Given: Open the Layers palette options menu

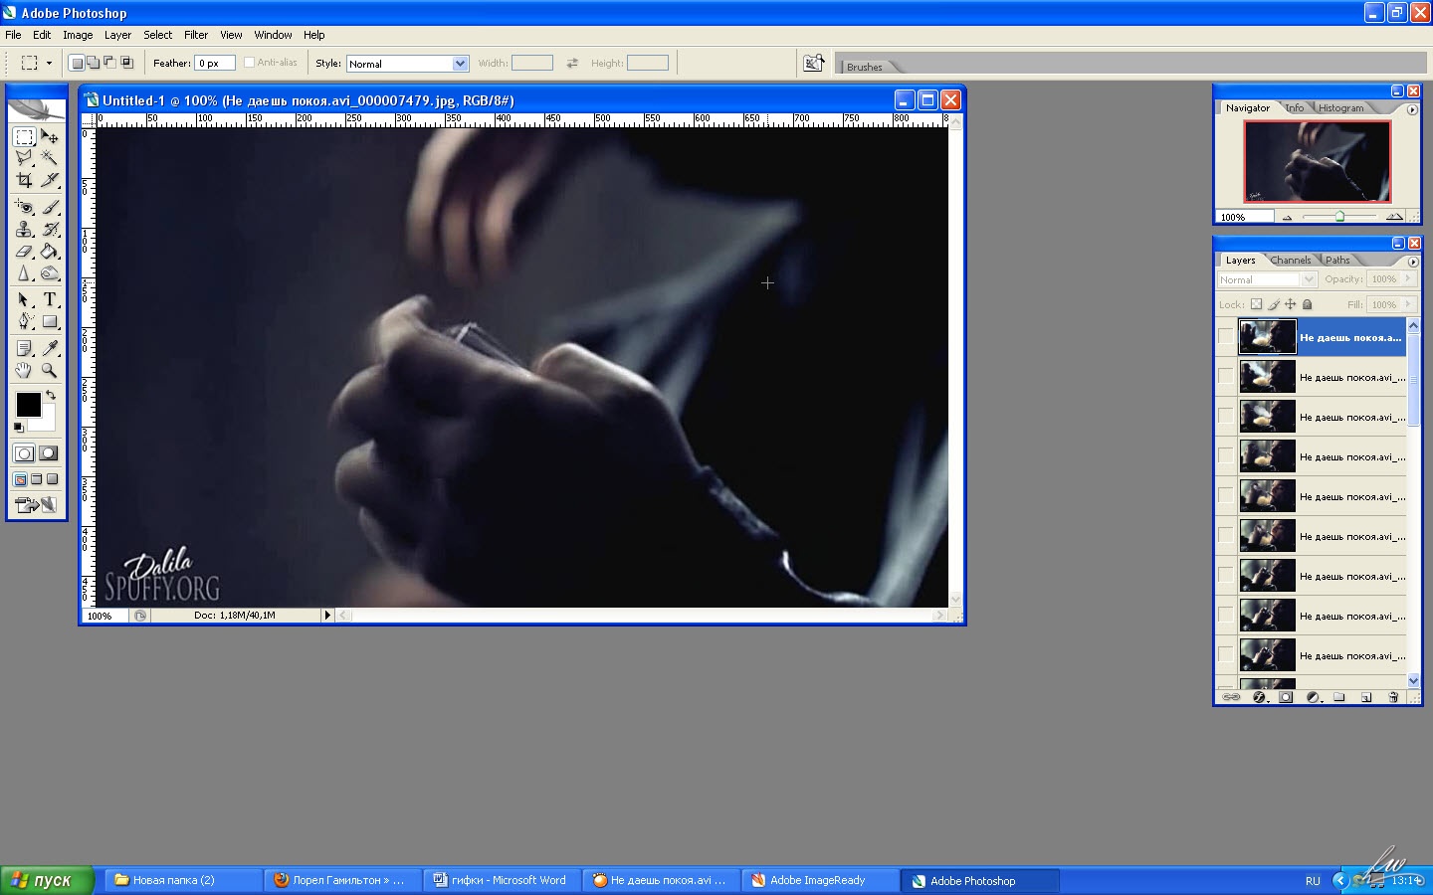Looking at the screenshot, I should point(1411,262).
